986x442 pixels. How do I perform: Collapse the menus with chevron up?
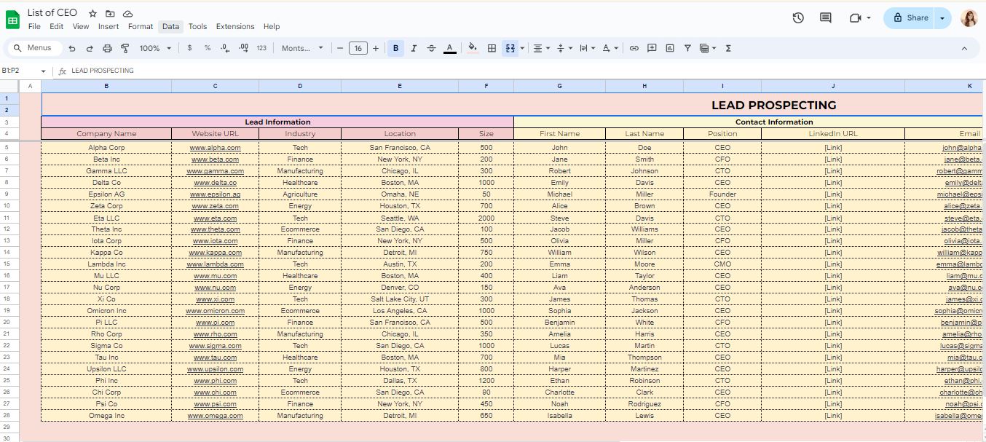(x=965, y=48)
